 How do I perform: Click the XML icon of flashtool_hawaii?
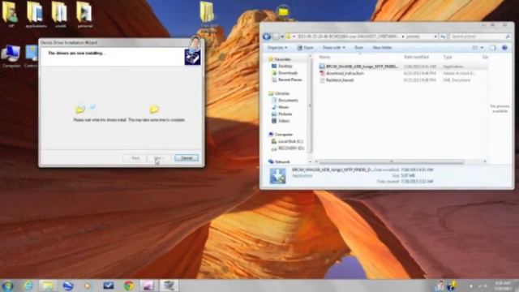(322, 80)
